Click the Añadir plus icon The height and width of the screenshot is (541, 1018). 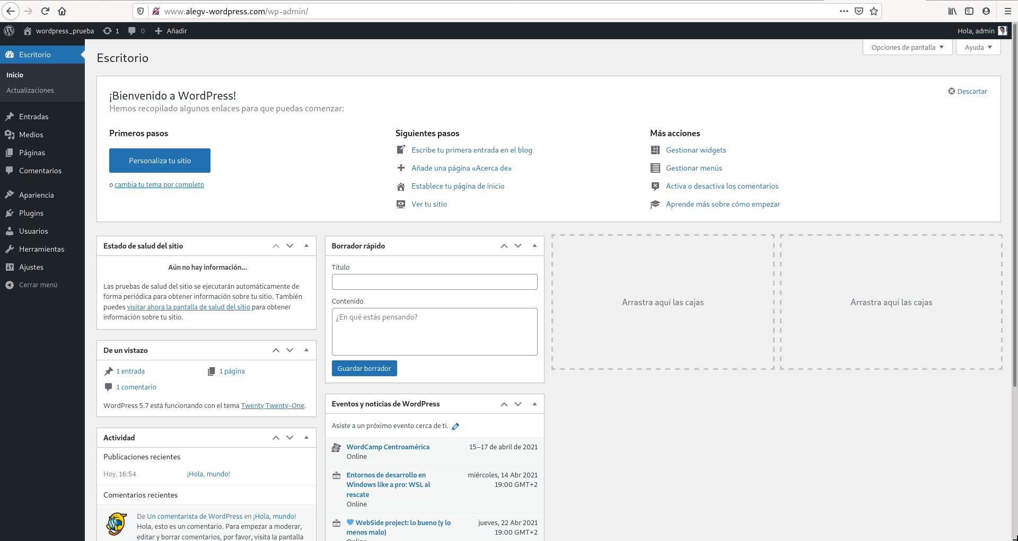pos(158,31)
